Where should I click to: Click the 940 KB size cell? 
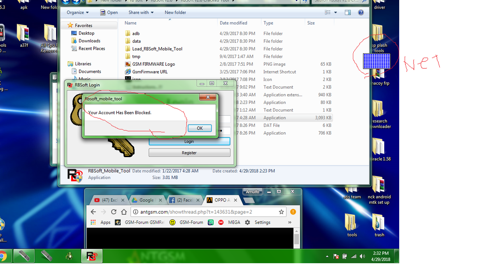[324, 95]
